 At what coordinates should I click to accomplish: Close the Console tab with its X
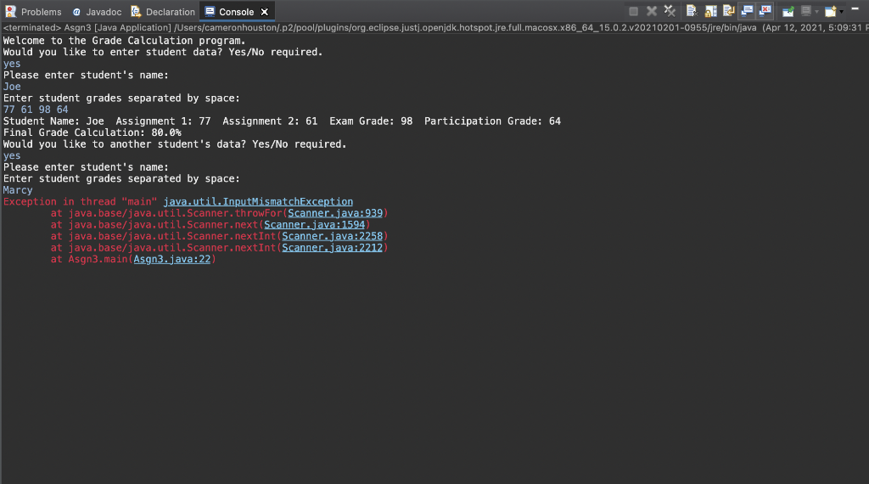click(x=265, y=12)
